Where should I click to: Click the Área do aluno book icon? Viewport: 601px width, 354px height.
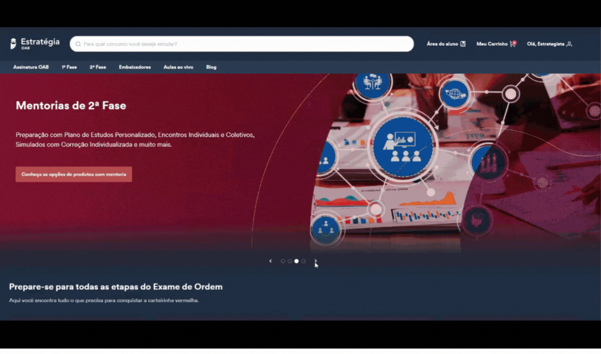[x=463, y=44]
